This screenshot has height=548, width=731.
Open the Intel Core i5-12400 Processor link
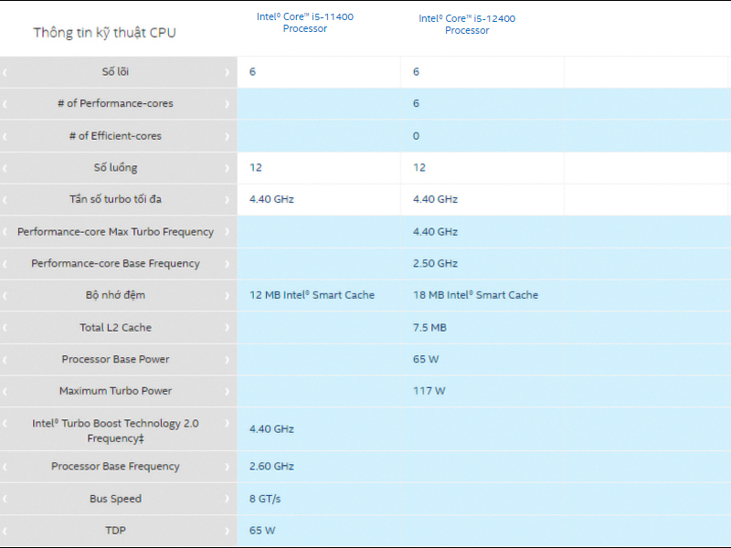click(x=467, y=25)
